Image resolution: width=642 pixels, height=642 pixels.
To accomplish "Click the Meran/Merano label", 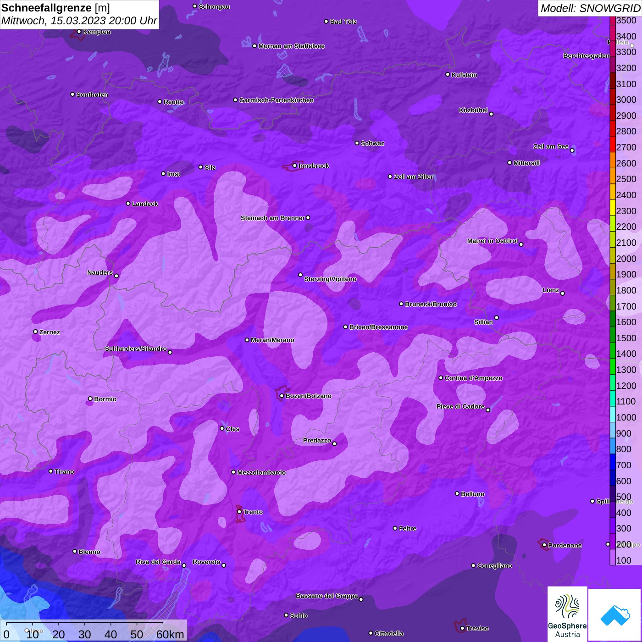I will pyautogui.click(x=272, y=340).
